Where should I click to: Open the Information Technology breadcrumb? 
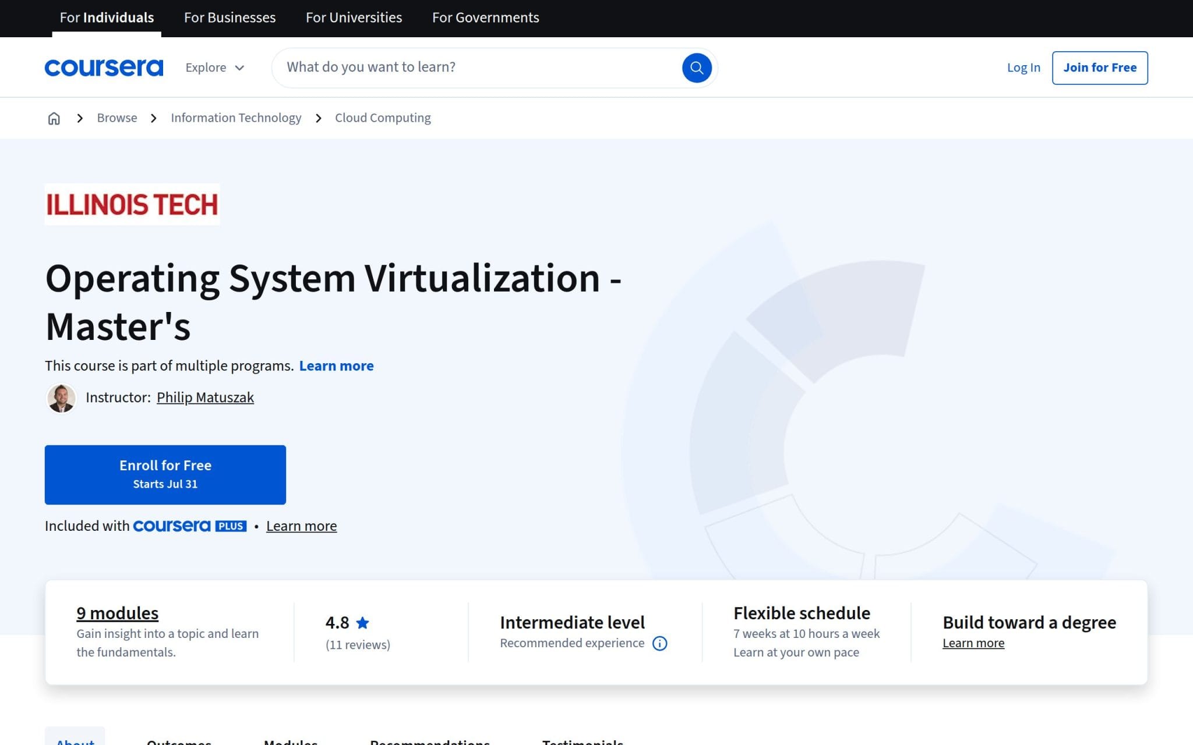pyautogui.click(x=236, y=118)
